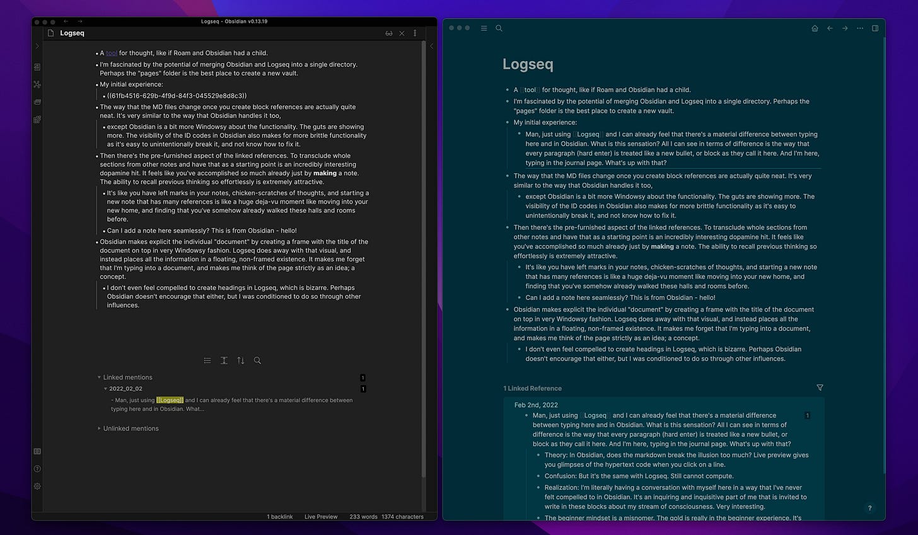Go forward in Logseq navigation
918x535 pixels.
point(845,28)
